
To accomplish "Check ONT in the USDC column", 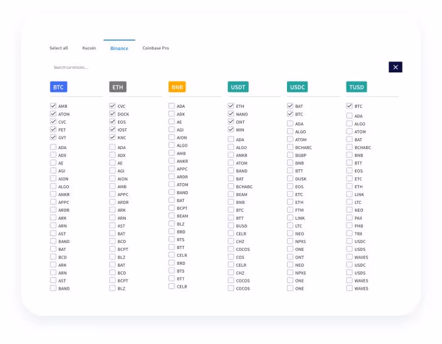I will coord(290,257).
